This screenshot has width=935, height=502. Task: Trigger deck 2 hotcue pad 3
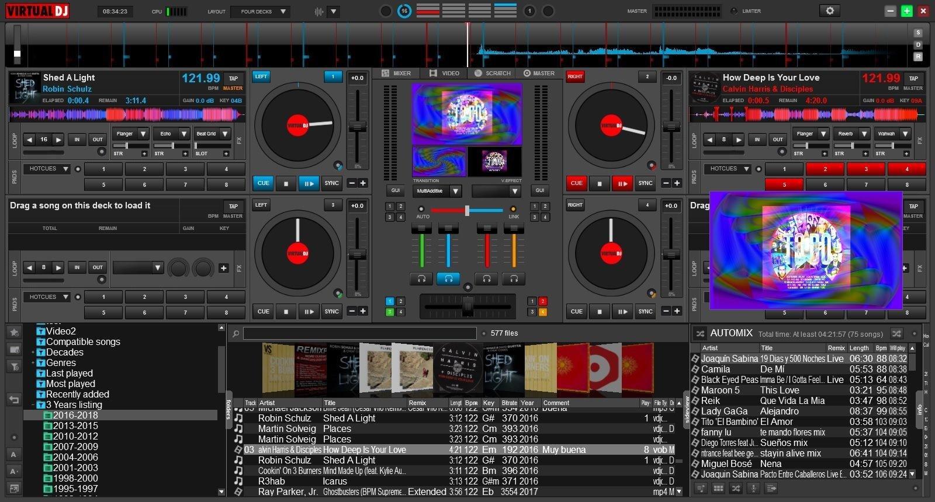pos(866,169)
